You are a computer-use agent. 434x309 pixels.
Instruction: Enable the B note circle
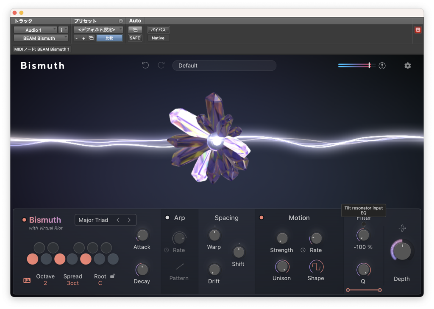pyautogui.click(x=113, y=259)
